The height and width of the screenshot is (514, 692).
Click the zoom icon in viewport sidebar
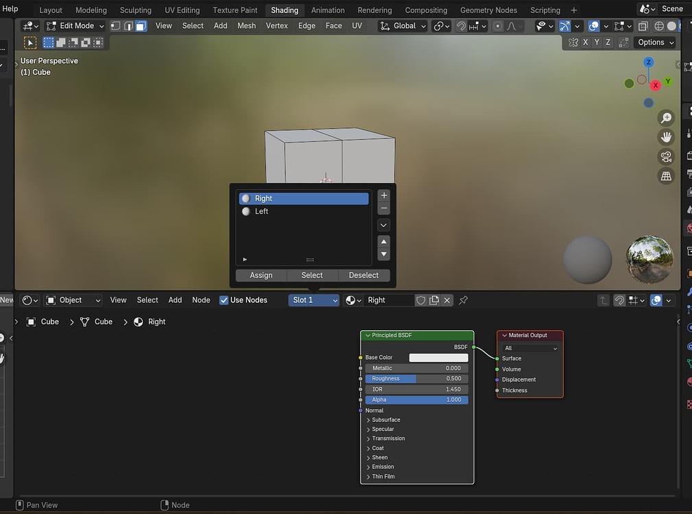(666, 117)
